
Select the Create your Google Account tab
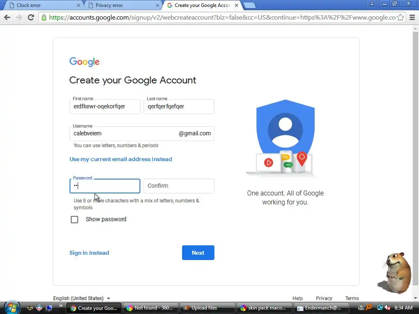203,5
